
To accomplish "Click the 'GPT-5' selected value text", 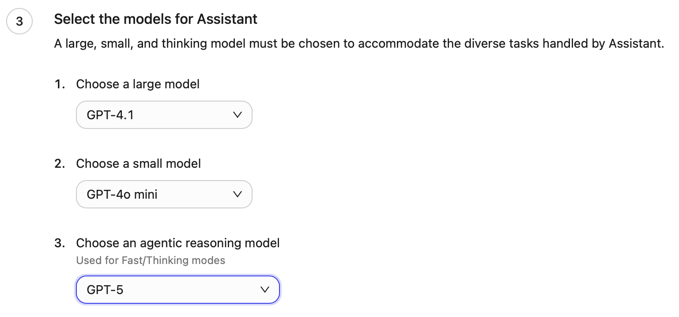I will pos(105,290).
